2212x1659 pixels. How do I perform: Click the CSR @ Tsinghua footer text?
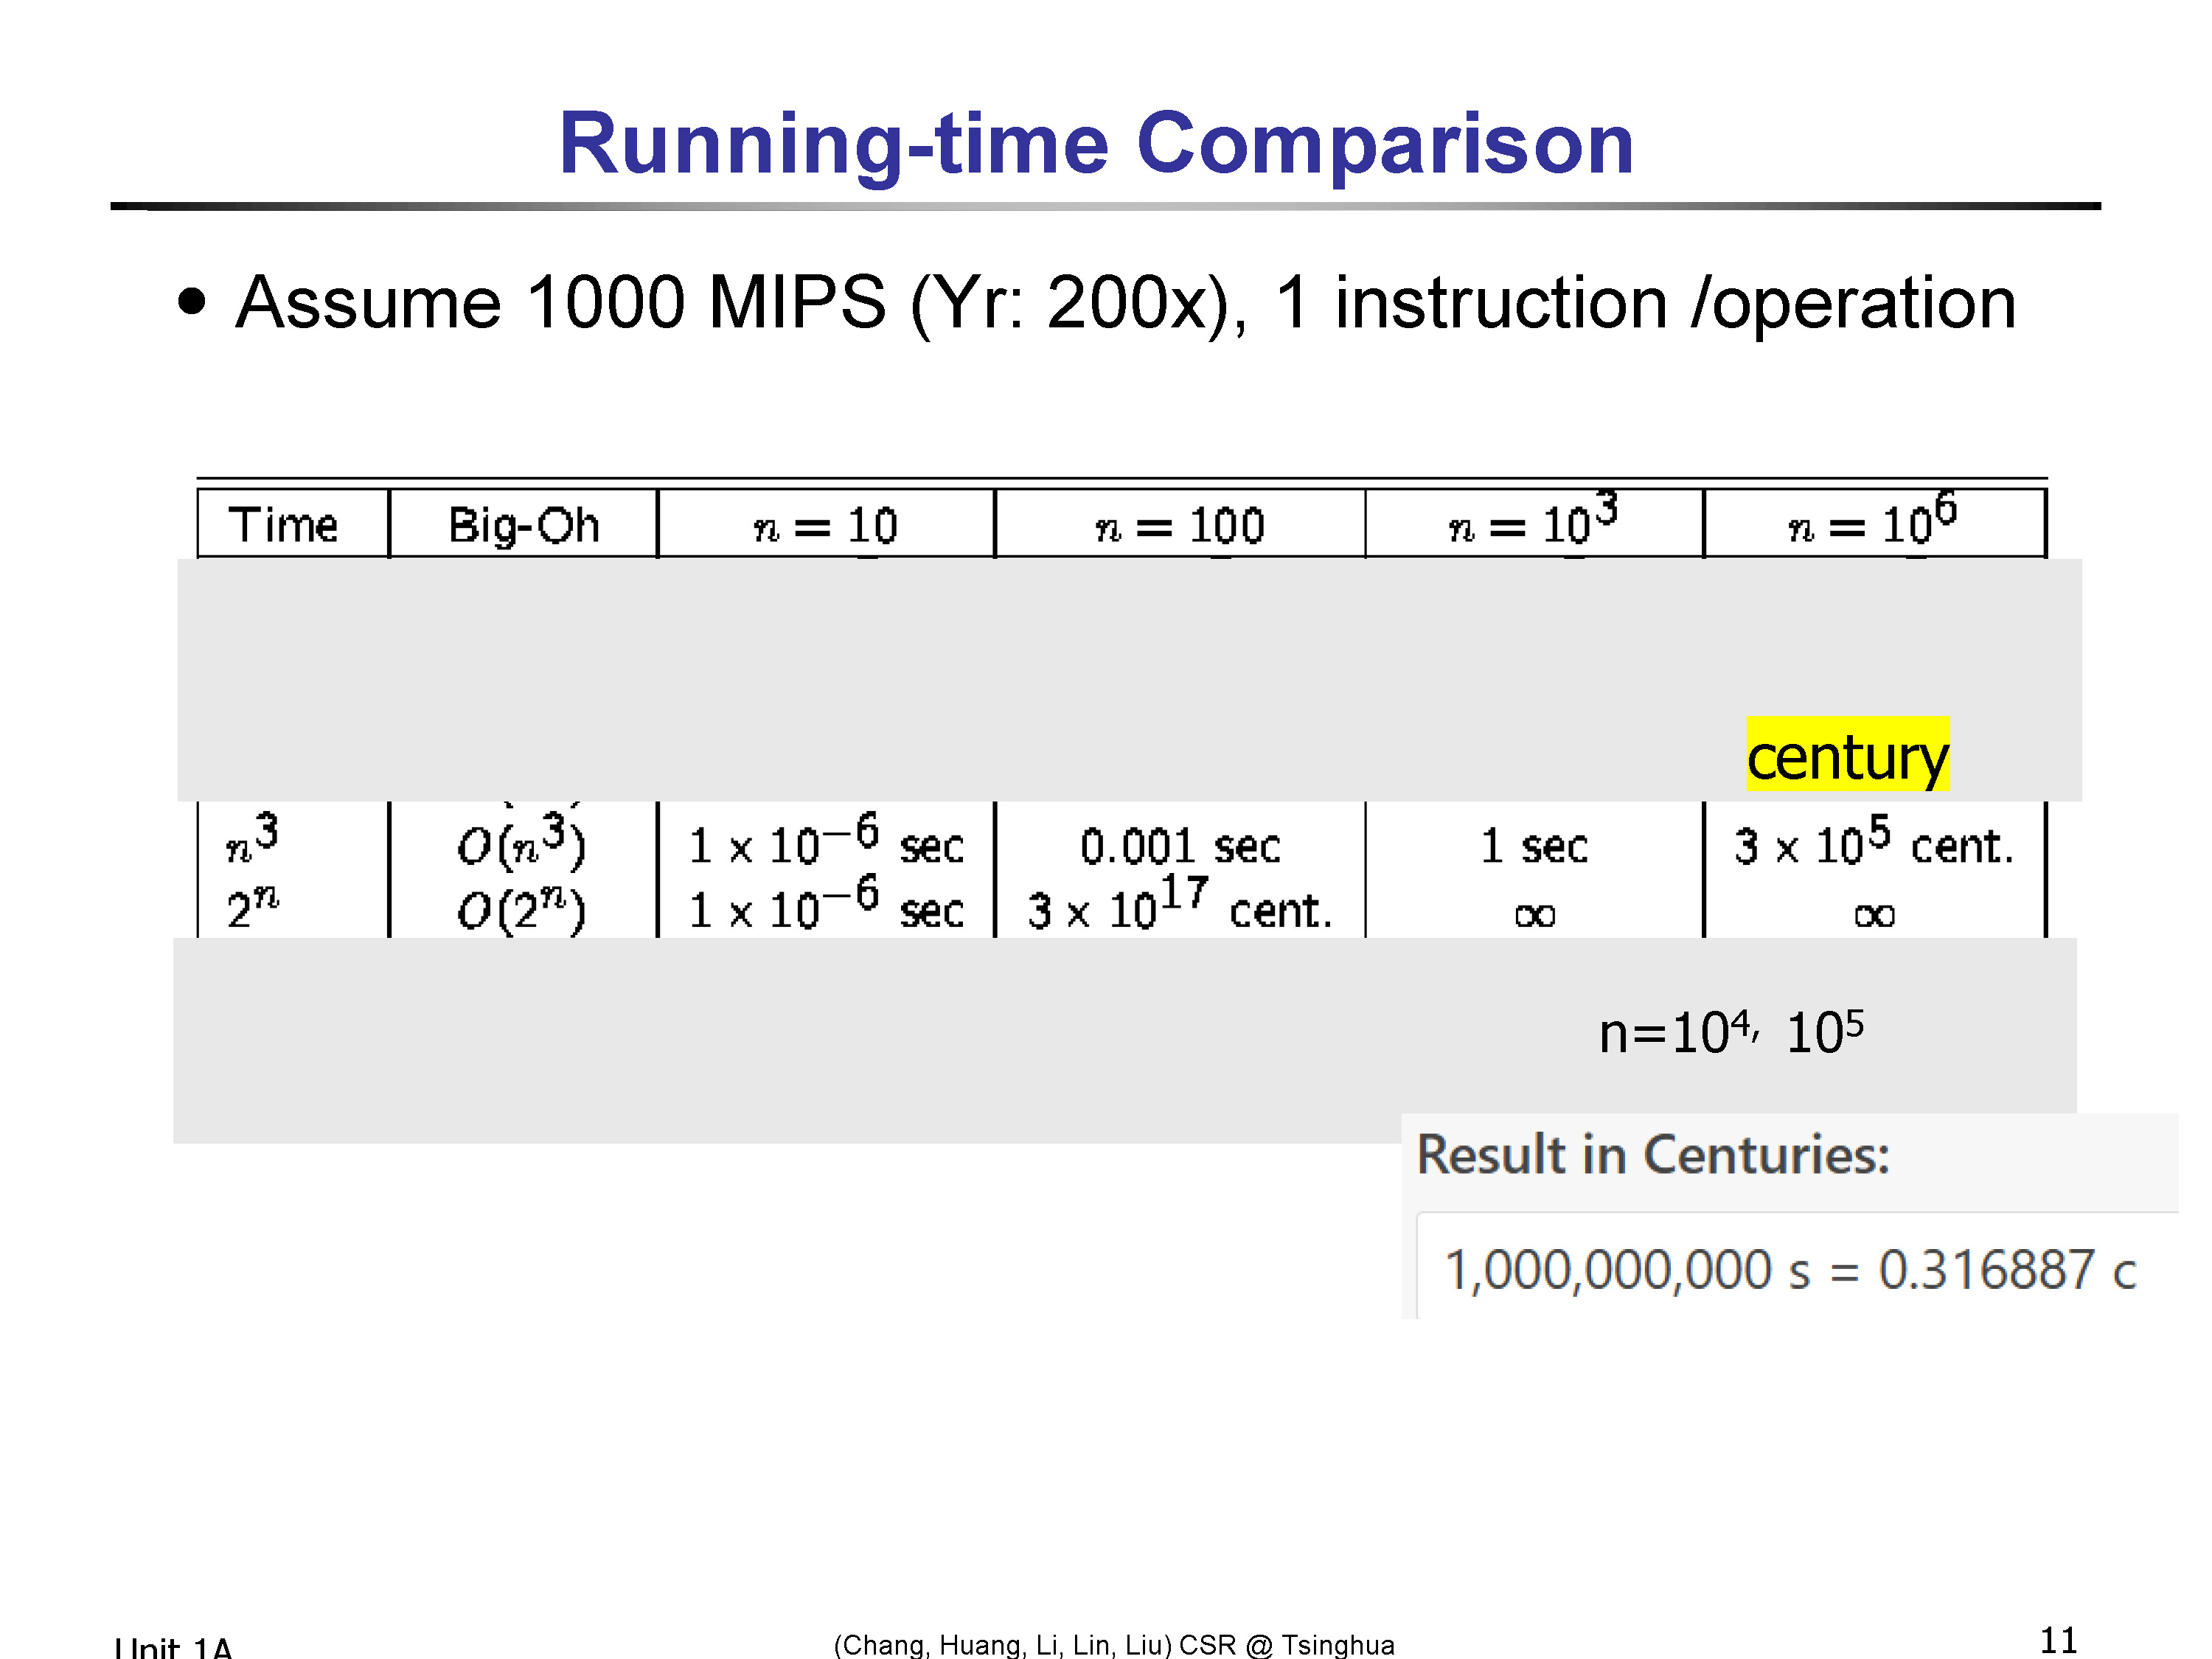click(x=1286, y=1645)
